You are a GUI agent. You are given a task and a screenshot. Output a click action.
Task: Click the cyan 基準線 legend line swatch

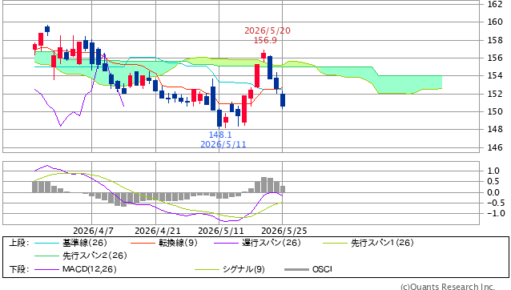tap(46, 243)
